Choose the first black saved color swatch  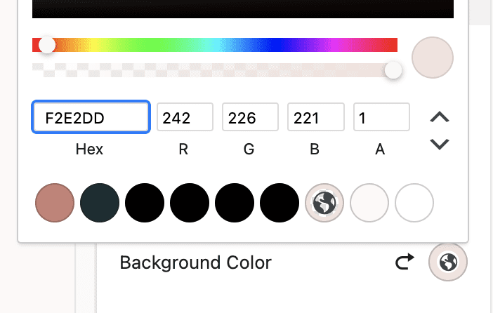click(x=145, y=203)
